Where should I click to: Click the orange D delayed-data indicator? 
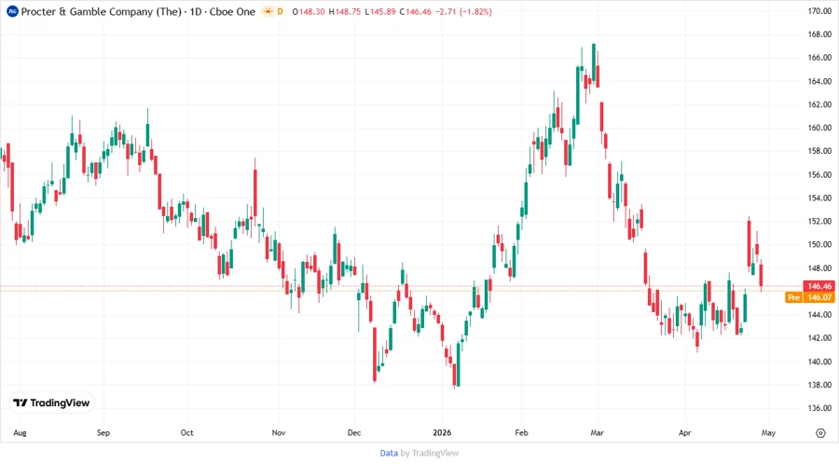tap(280, 11)
